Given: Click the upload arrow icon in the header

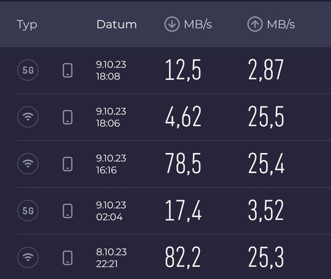Looking at the screenshot, I should click(x=255, y=24).
